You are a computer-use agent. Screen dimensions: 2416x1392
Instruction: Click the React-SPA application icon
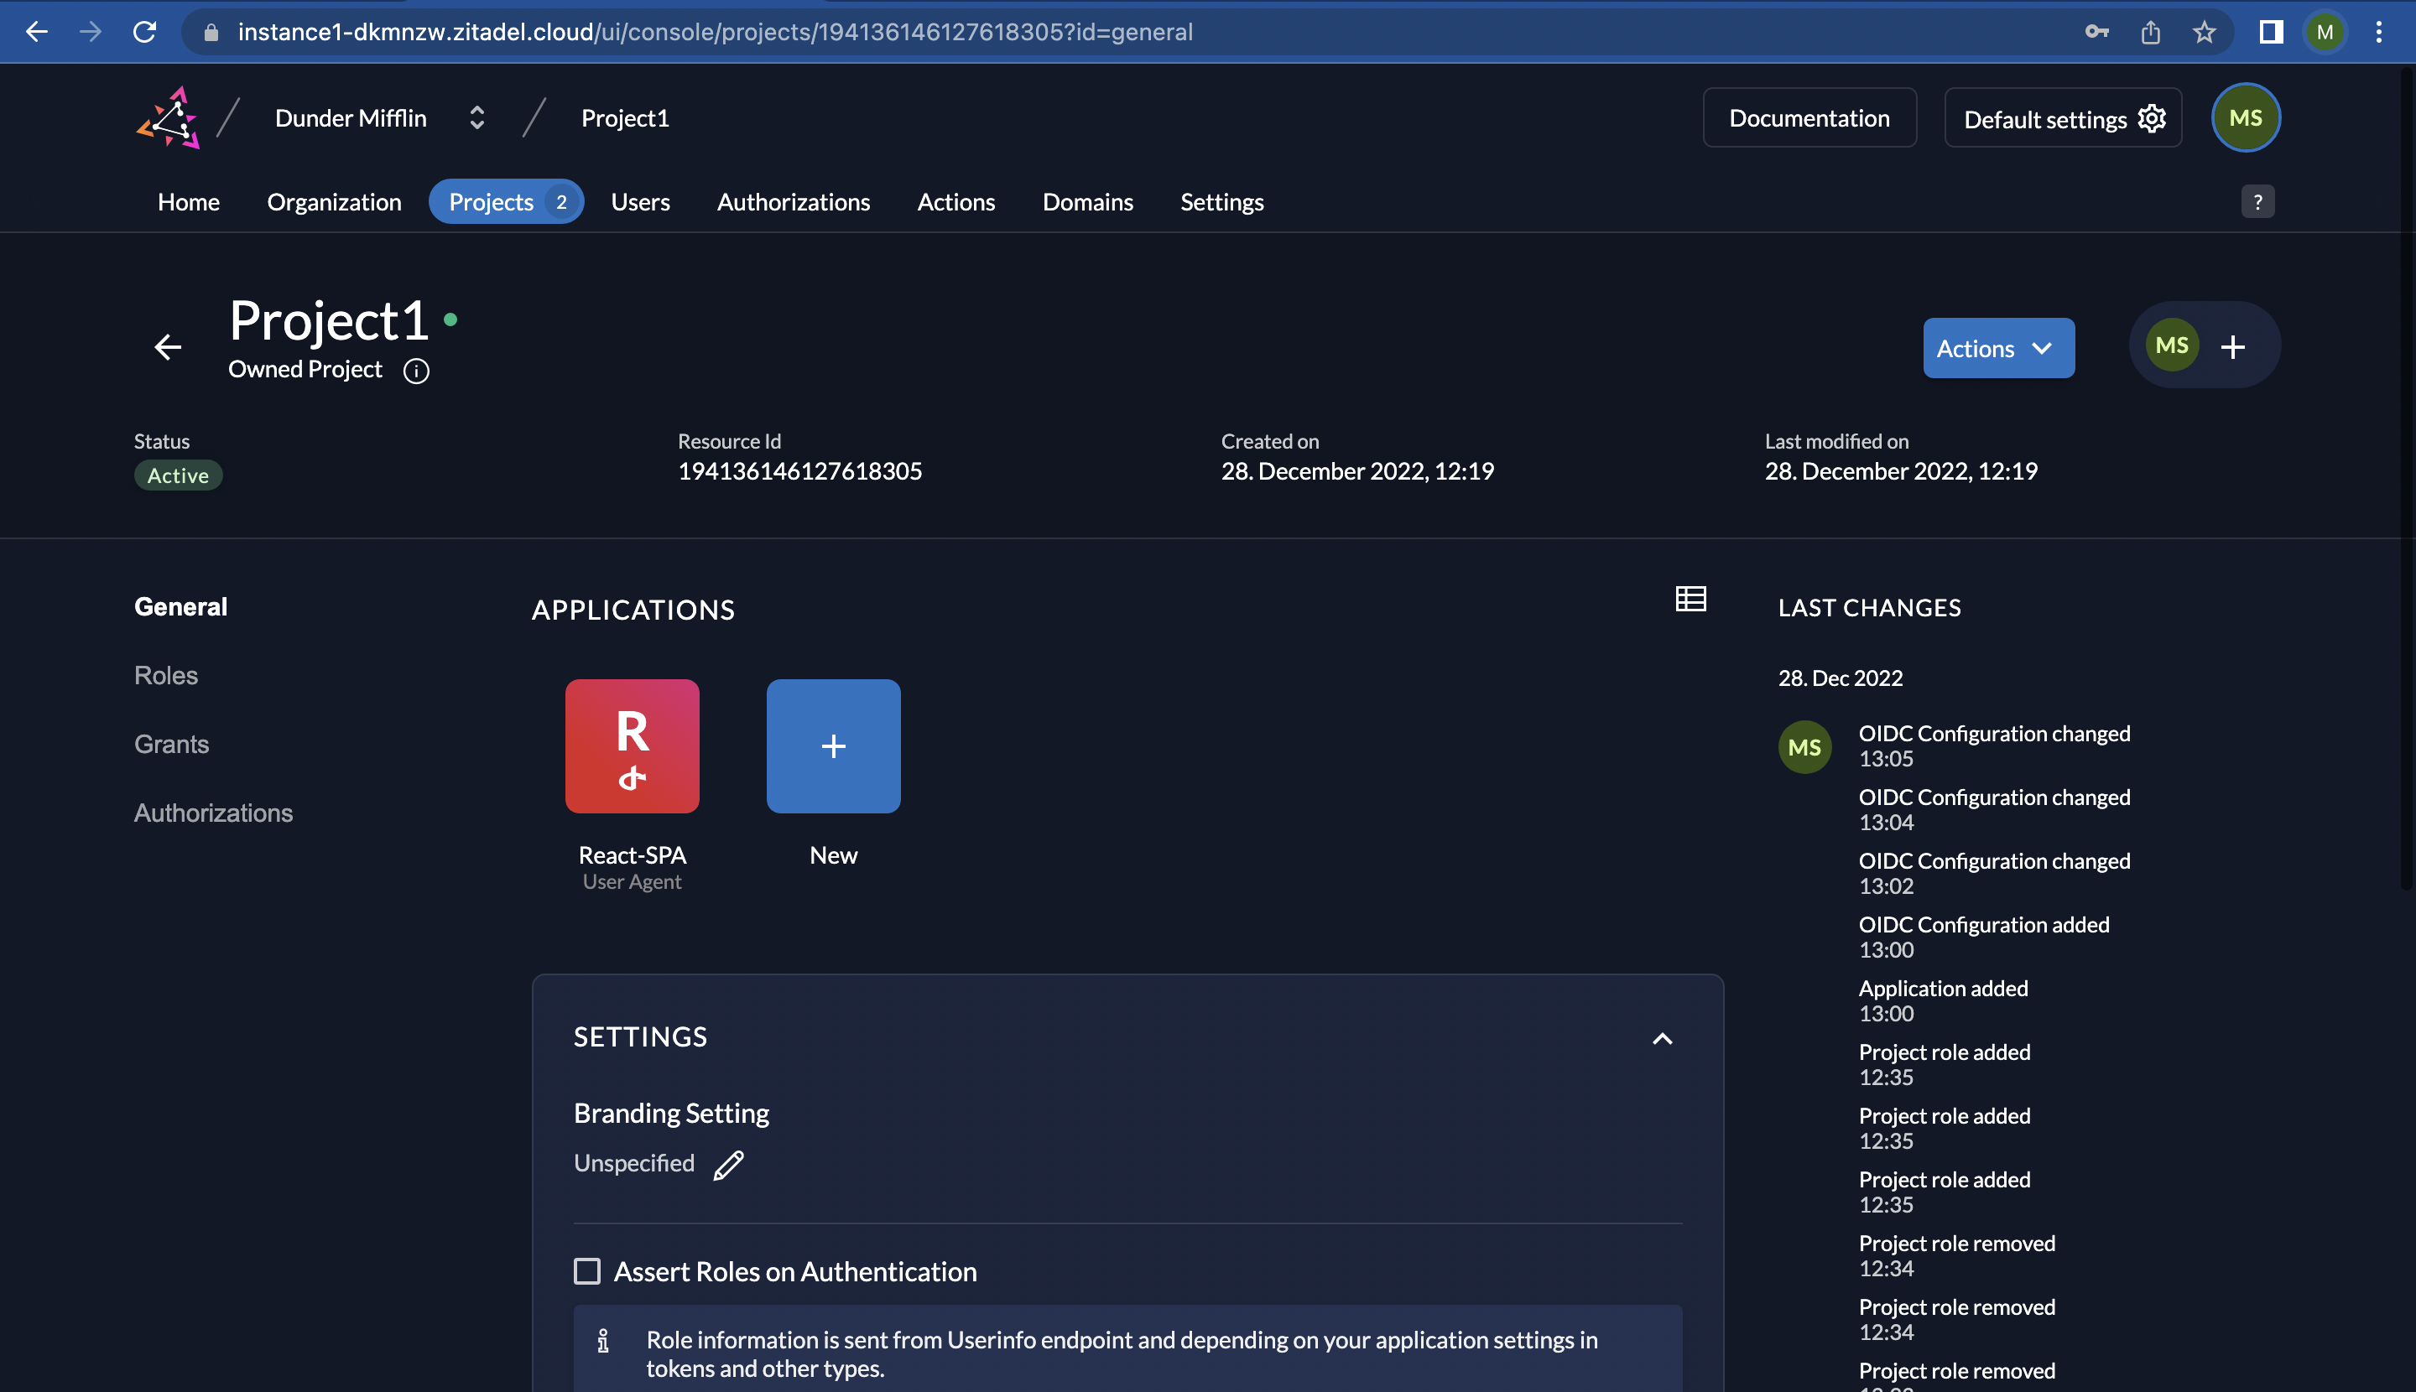pyautogui.click(x=633, y=746)
